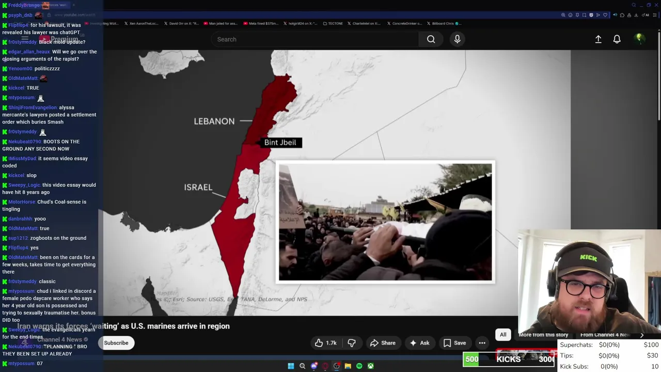Click the 'Bint Jbeil' map label
The width and height of the screenshot is (661, 372).
280,143
